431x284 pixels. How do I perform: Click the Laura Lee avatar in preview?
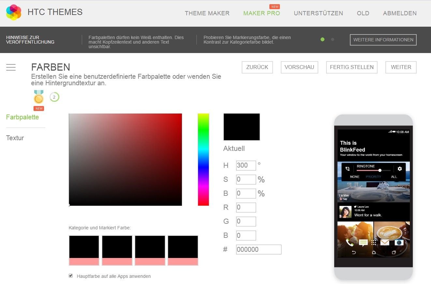(x=345, y=212)
